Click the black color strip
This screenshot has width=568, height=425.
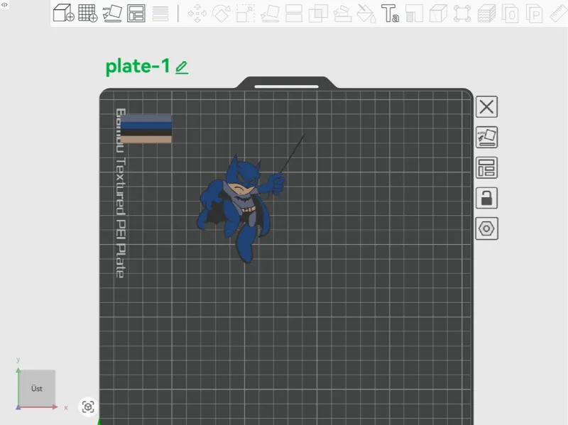pos(146,133)
